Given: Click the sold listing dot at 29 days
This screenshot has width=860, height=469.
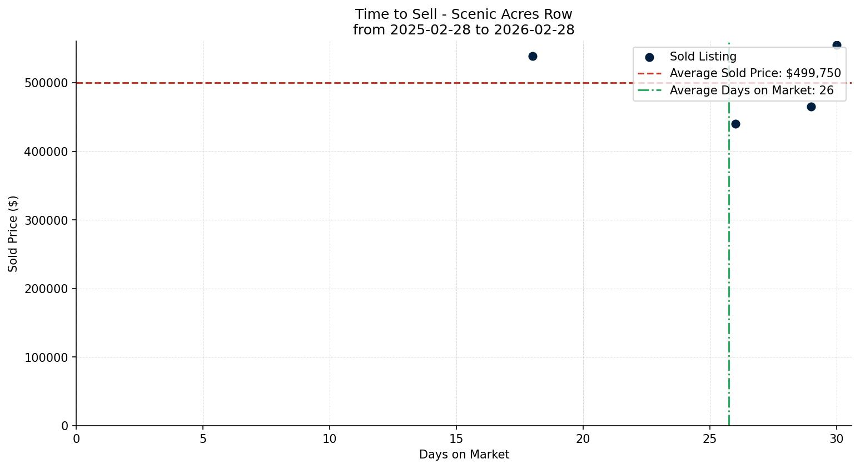Looking at the screenshot, I should 811,107.
